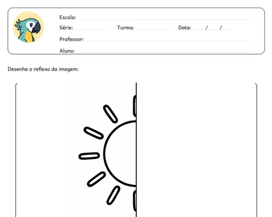Viewport: 272px width, 217px height.
Task: Select the sun's horizontal left-pointing ray
Action: [x=89, y=156]
